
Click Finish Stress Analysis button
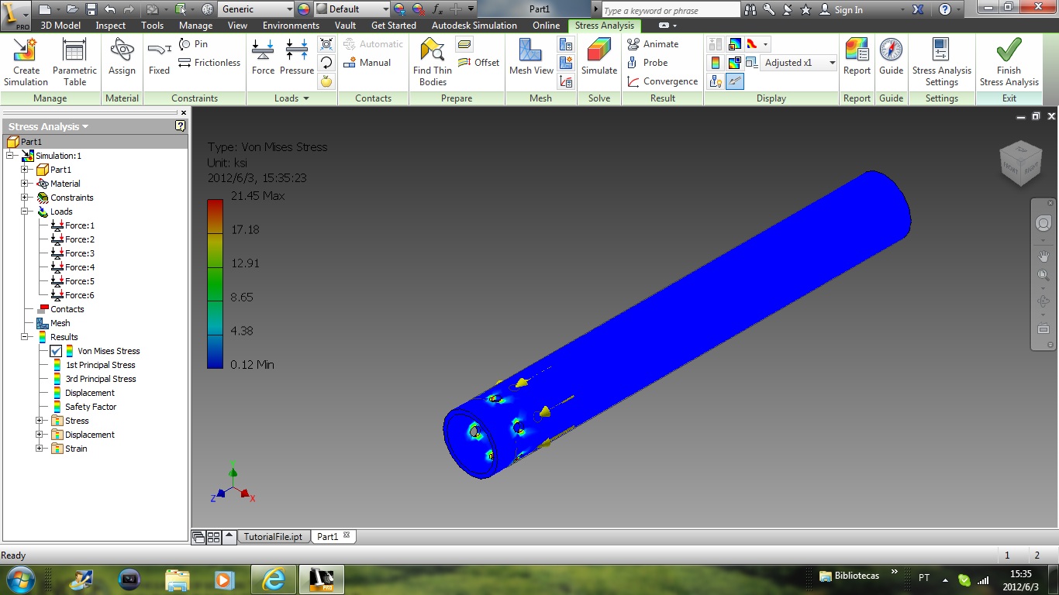pos(1008,64)
